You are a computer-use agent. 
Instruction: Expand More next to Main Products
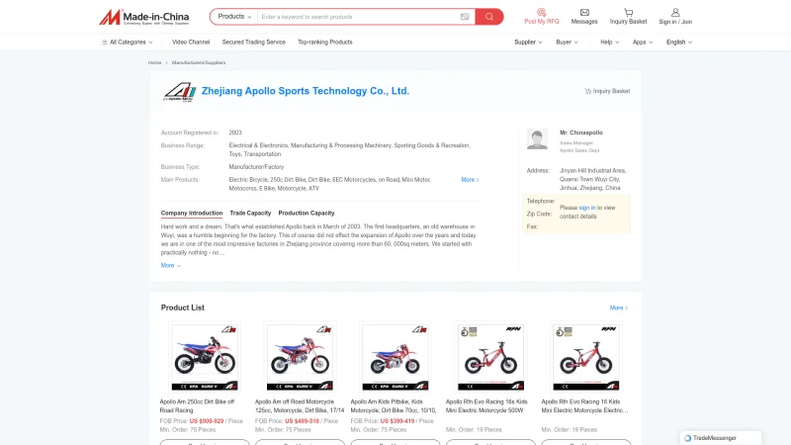pyautogui.click(x=470, y=180)
